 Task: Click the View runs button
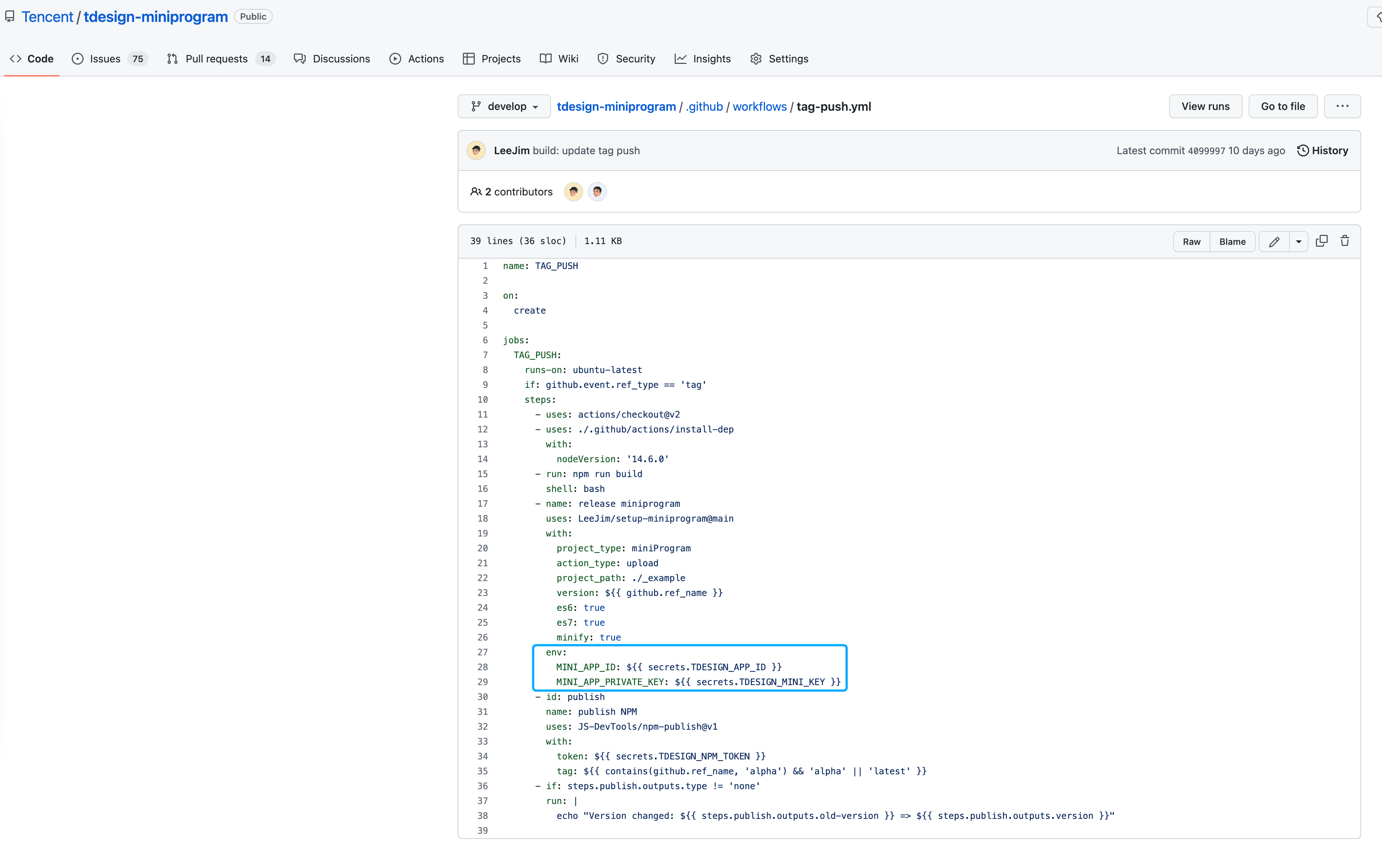(x=1205, y=106)
